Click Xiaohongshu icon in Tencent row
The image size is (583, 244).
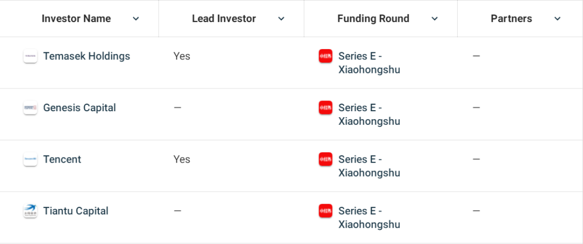(x=326, y=159)
